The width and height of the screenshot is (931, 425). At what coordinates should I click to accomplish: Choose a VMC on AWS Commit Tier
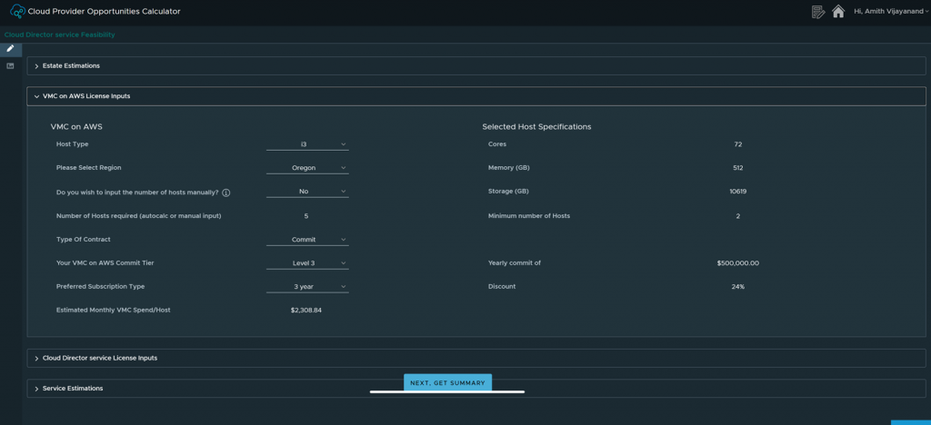point(307,263)
